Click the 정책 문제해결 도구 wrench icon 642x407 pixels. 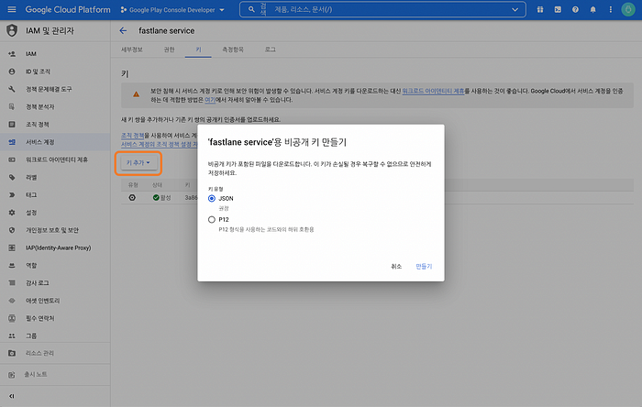click(x=12, y=89)
